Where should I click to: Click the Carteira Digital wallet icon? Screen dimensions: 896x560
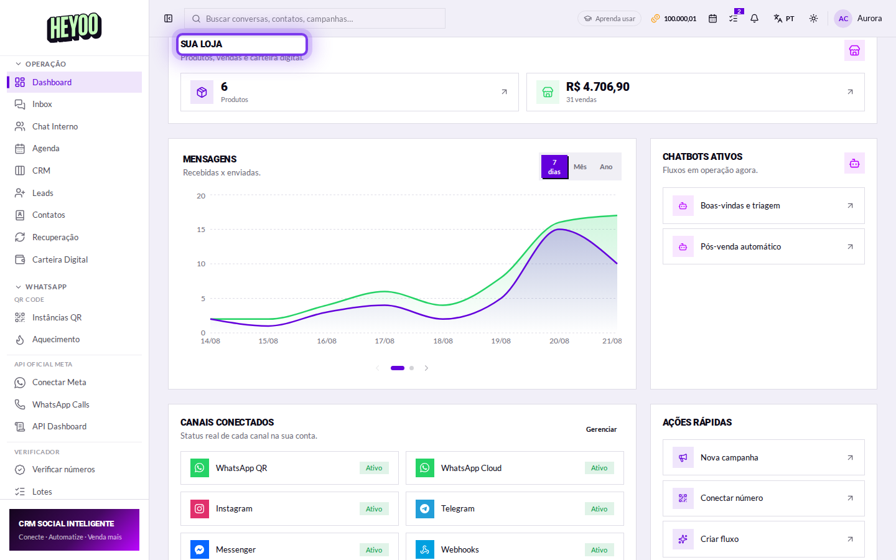[20, 259]
